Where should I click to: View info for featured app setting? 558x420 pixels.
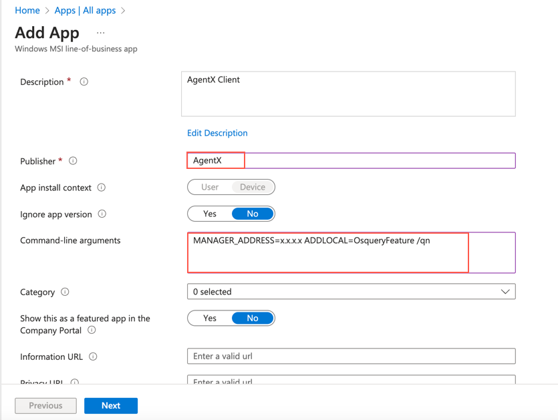coord(91,330)
